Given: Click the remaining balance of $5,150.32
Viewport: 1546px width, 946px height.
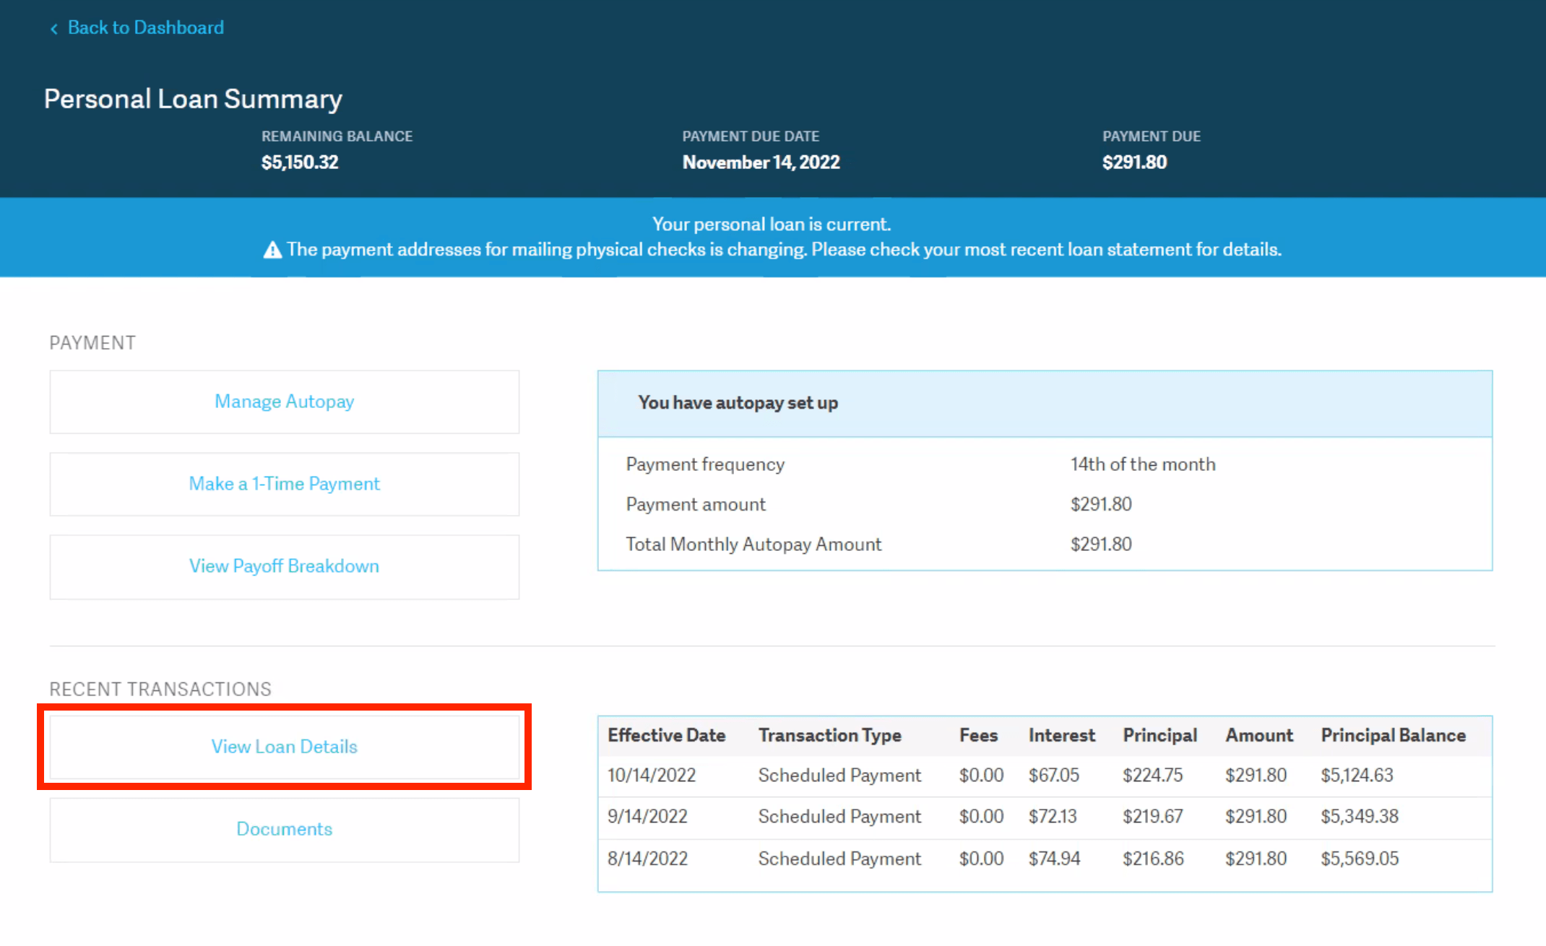Looking at the screenshot, I should pyautogui.click(x=300, y=162).
